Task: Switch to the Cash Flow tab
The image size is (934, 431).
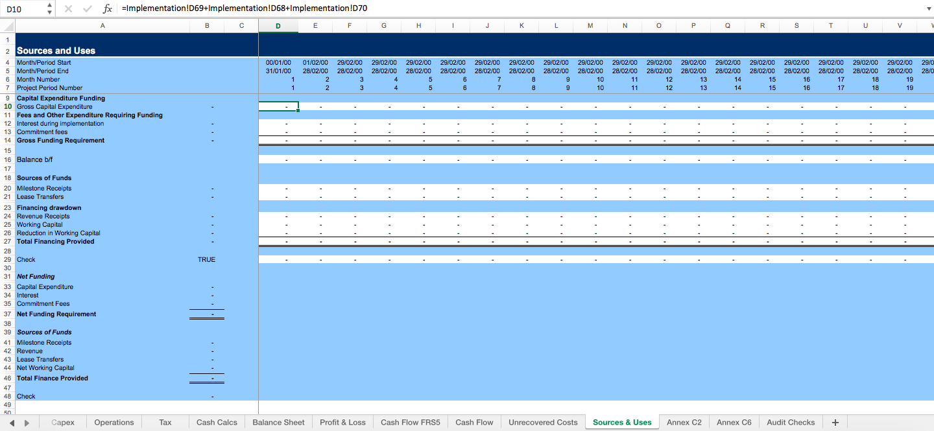Action: pyautogui.click(x=474, y=423)
